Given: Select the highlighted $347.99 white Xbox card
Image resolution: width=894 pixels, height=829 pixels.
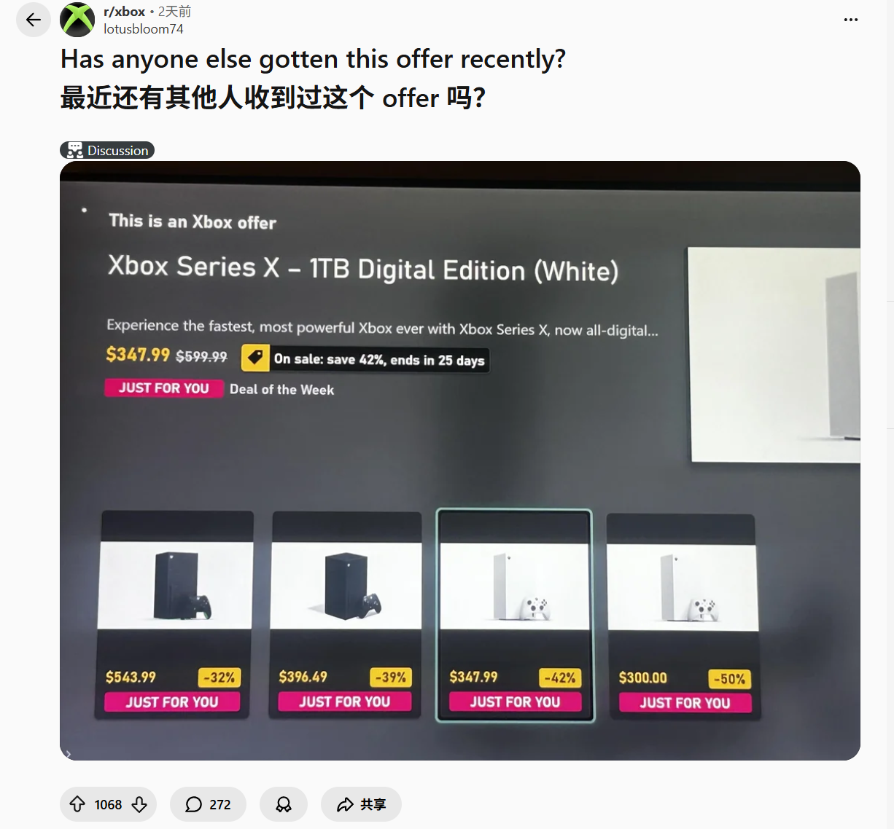Looking at the screenshot, I should click(x=515, y=616).
